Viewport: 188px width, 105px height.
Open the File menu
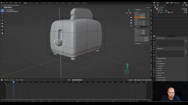(4, 3)
